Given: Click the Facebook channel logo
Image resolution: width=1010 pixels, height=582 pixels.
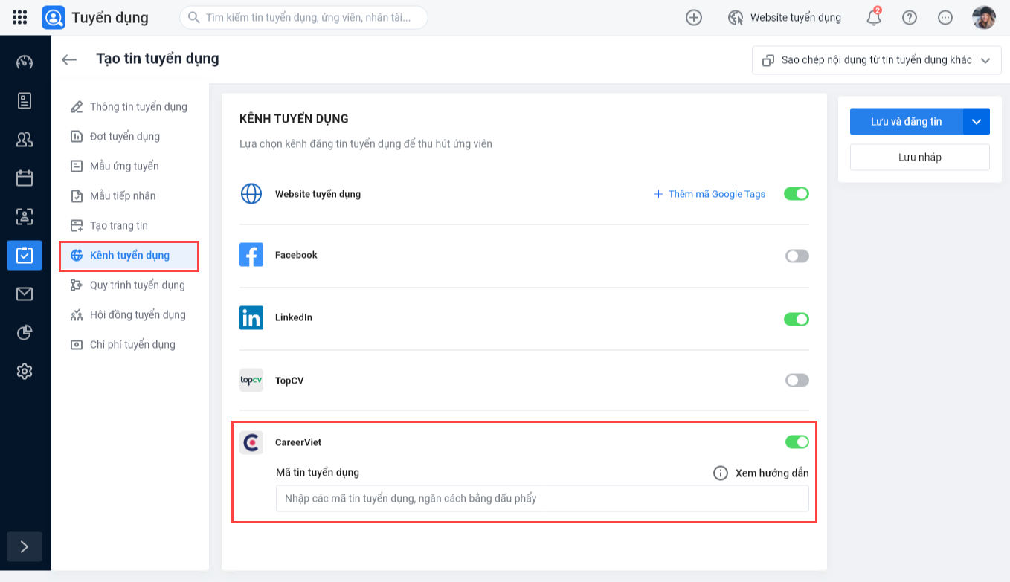Looking at the screenshot, I should pos(251,255).
